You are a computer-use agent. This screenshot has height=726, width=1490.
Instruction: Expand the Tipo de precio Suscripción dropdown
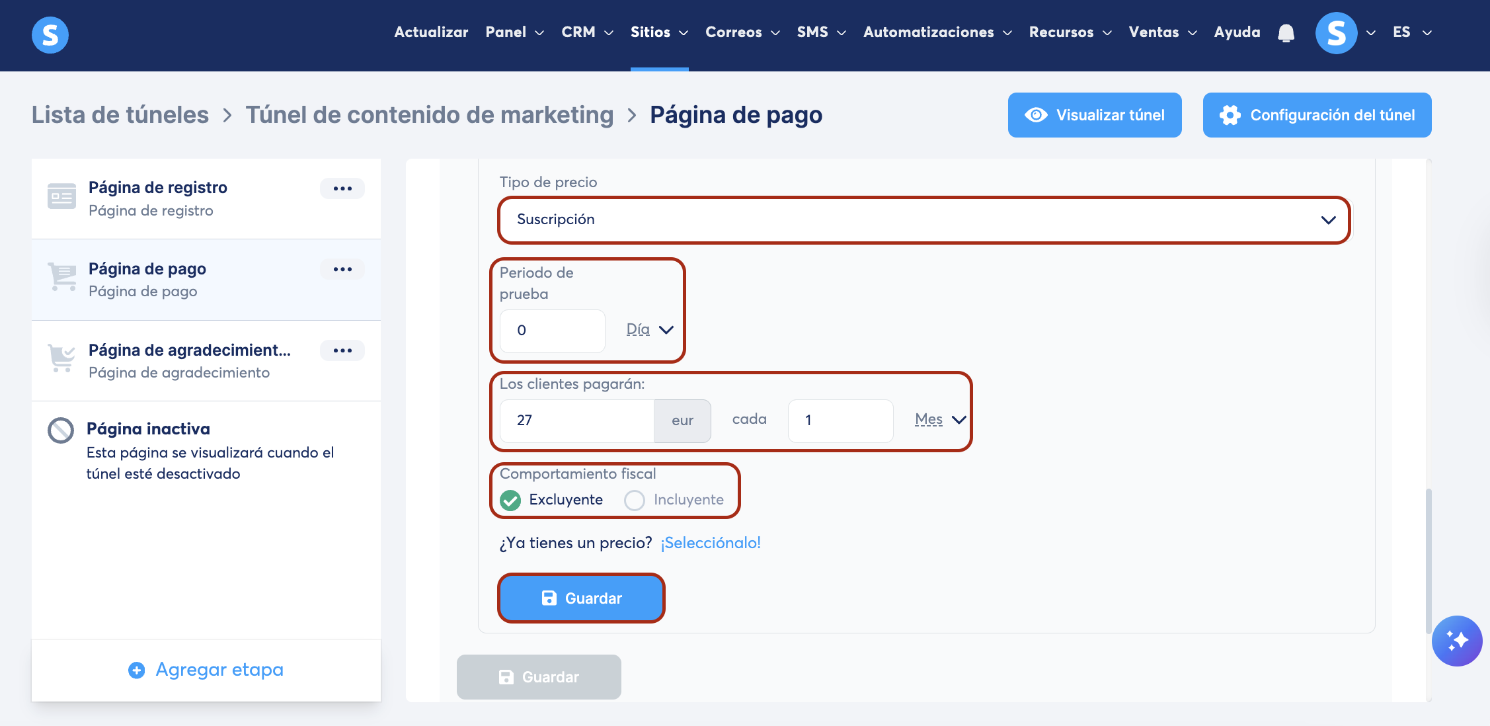[x=924, y=220]
